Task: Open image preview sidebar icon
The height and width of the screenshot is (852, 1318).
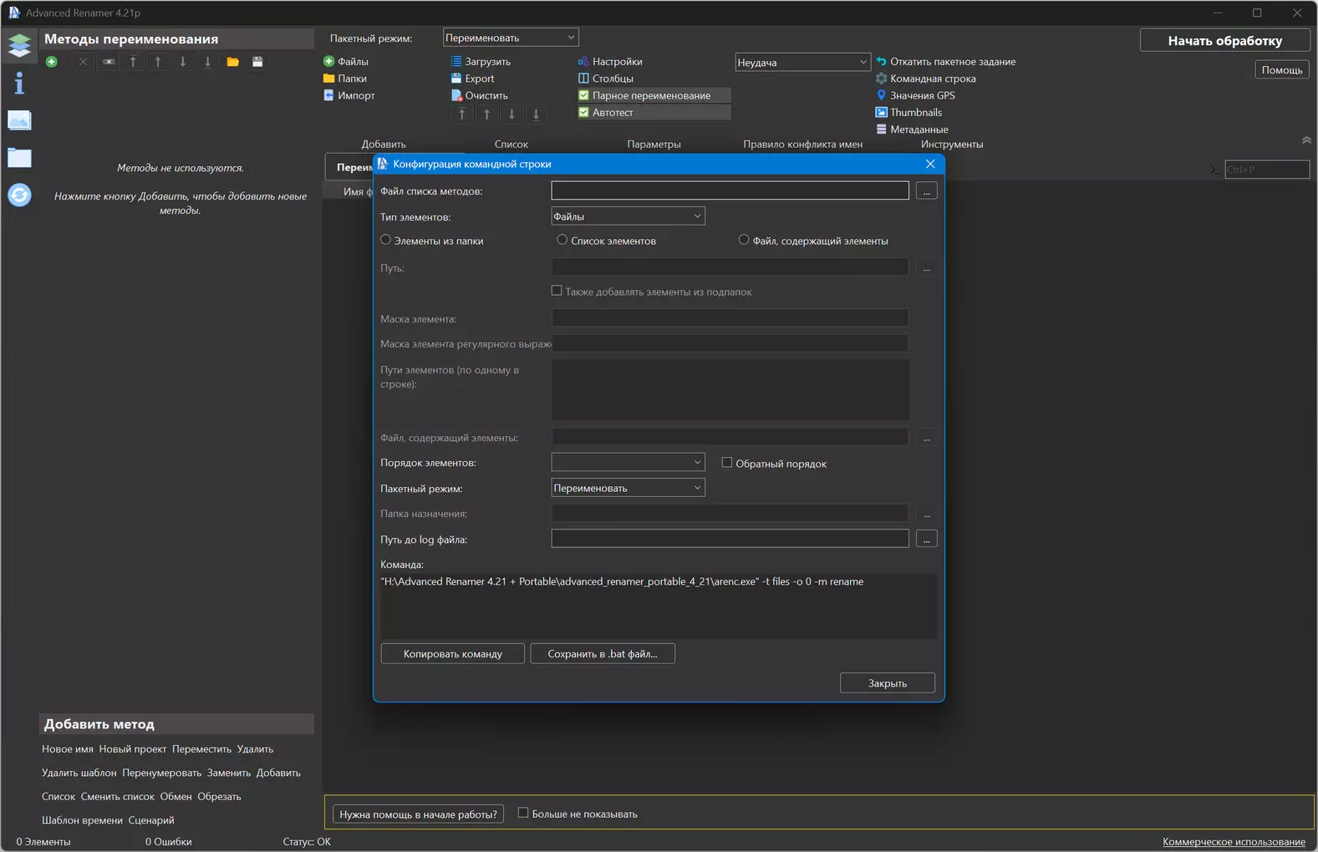Action: point(19,120)
